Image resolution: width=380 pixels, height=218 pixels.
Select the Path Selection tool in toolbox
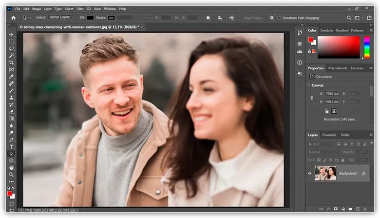[x=11, y=154]
